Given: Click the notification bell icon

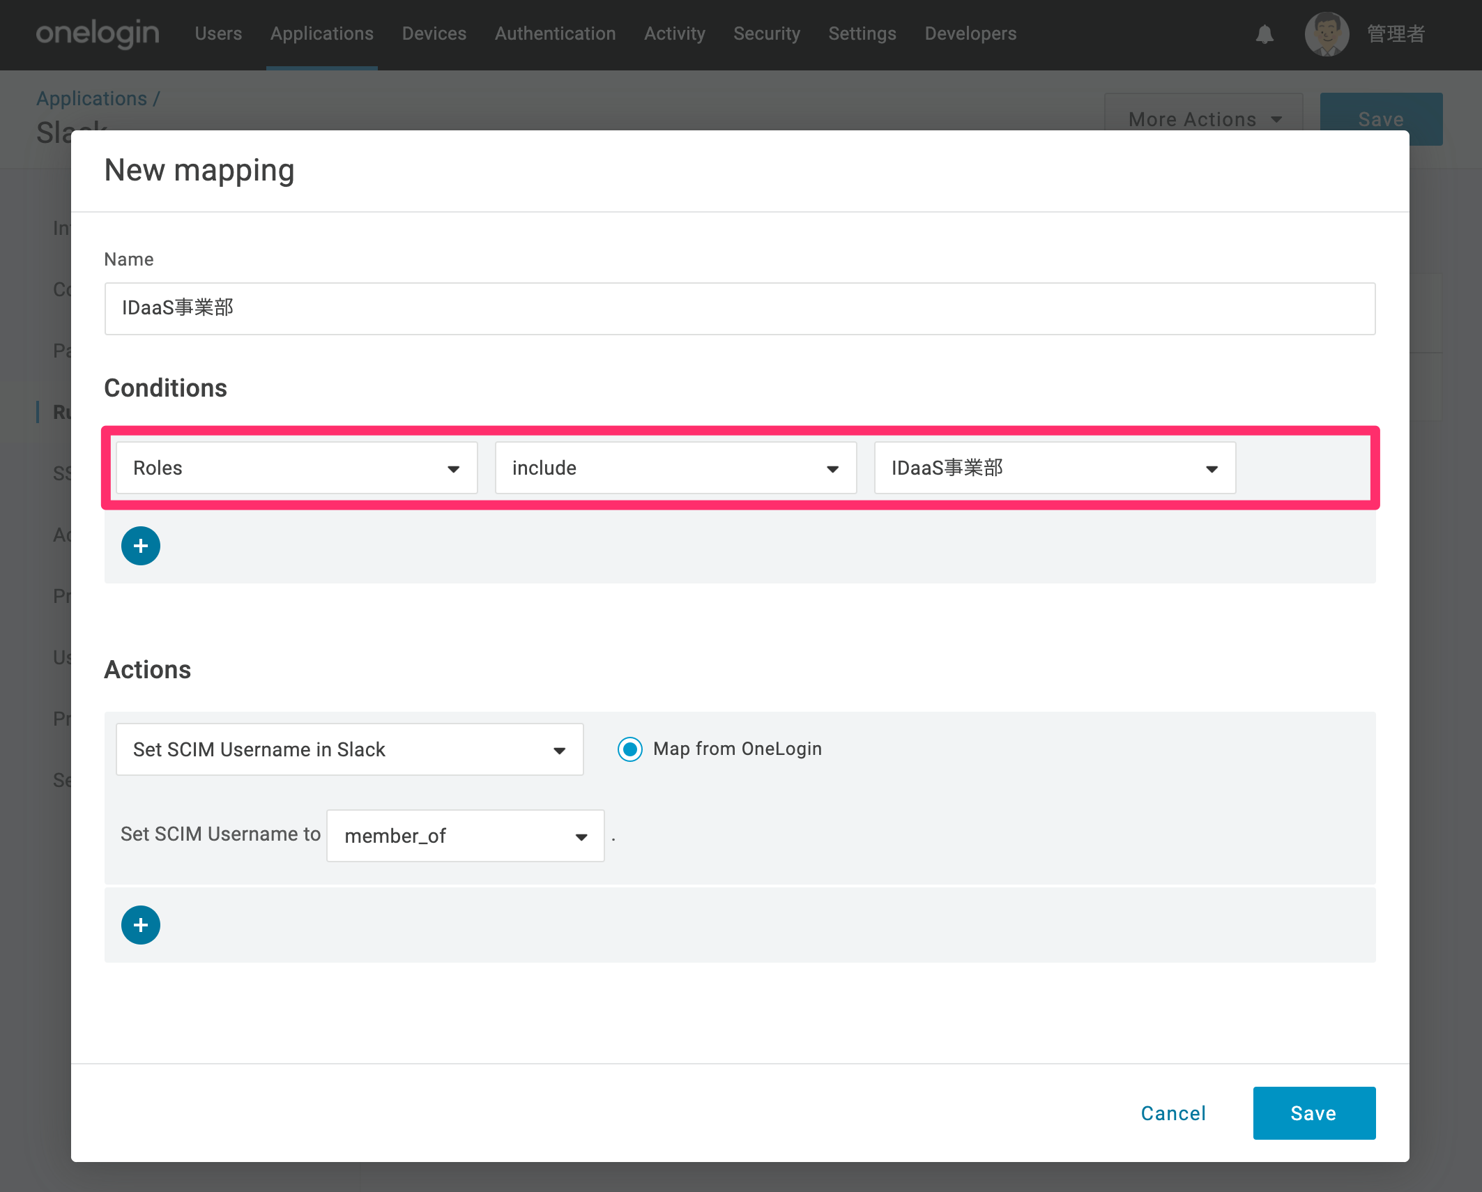Looking at the screenshot, I should pyautogui.click(x=1265, y=34).
